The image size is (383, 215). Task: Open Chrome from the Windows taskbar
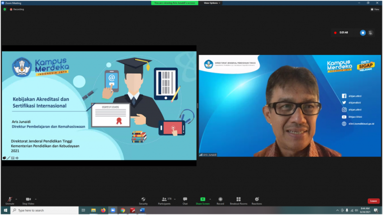123,211
